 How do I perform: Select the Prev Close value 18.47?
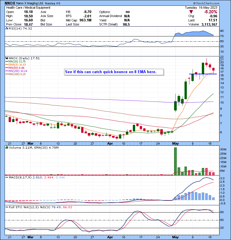(x=28, y=24)
